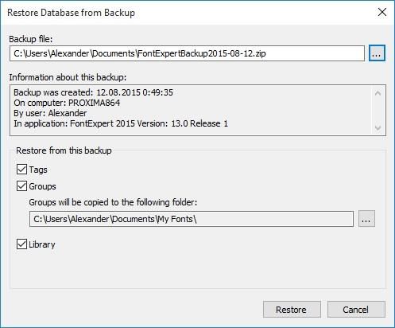This screenshot has height=328, width=395.
Task: Click inside the groups destination folder field
Action: (192, 219)
